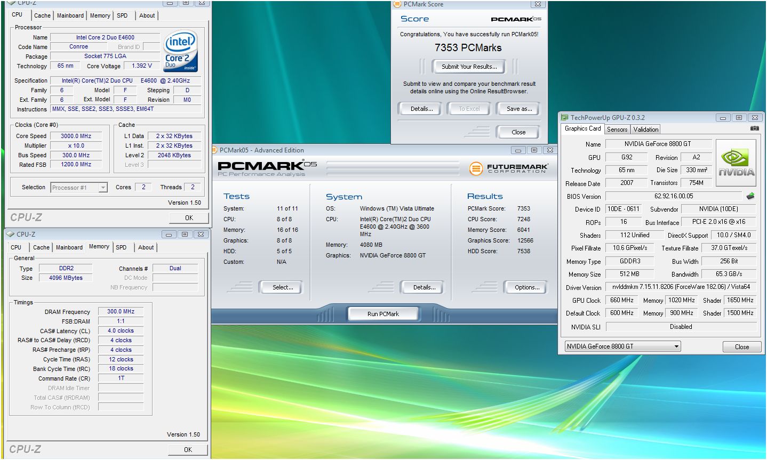The width and height of the screenshot is (767, 460).
Task: Click the Core Voltage 1.392 V value
Action: [x=142, y=66]
